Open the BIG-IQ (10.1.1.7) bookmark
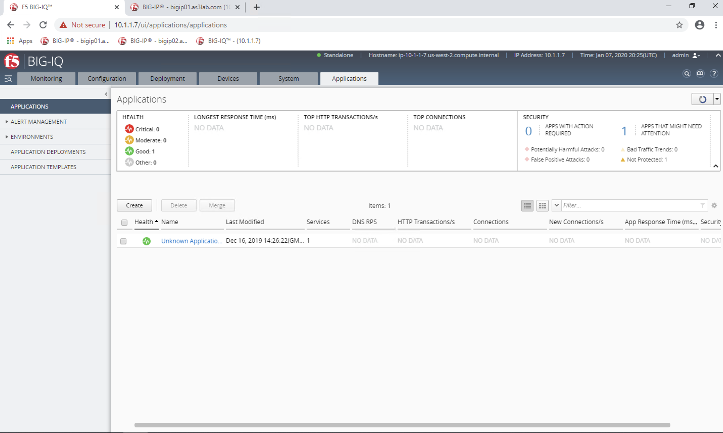Viewport: 723px width, 433px height. tap(228, 41)
